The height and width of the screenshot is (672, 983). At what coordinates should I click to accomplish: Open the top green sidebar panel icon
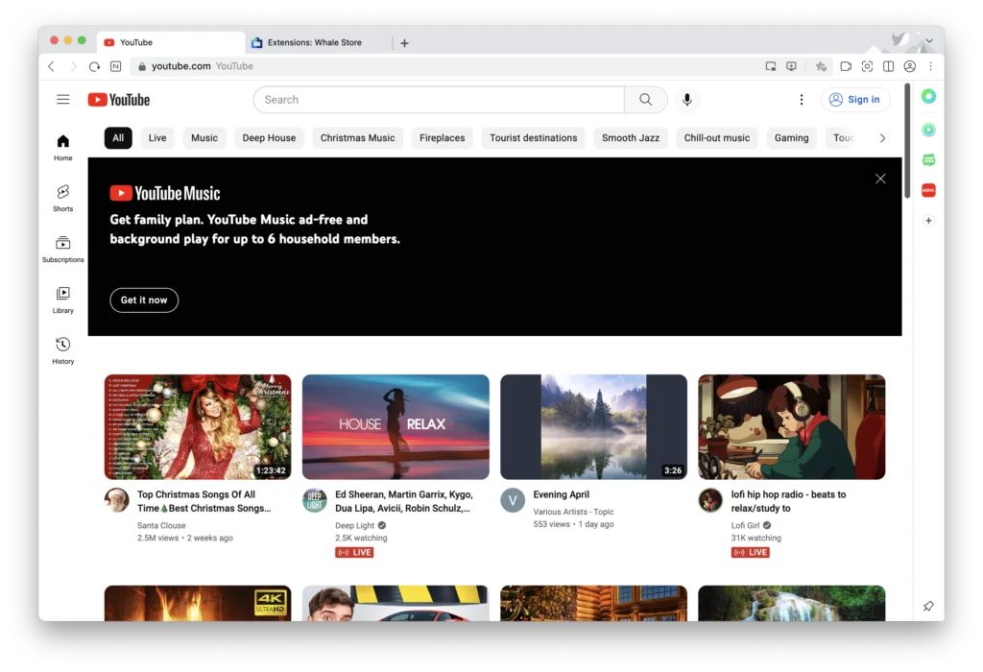[928, 96]
